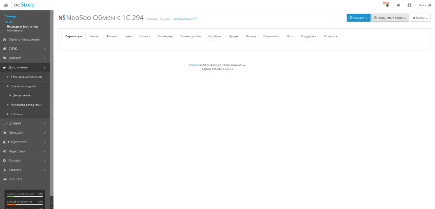
Task: Expand the Каталог sidebar menu
Action: coord(25,58)
